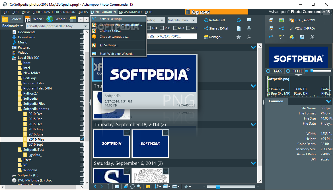The height and width of the screenshot is (190, 333).
Task: Toggle the MP4 file type checkbox
Action: [175, 28]
